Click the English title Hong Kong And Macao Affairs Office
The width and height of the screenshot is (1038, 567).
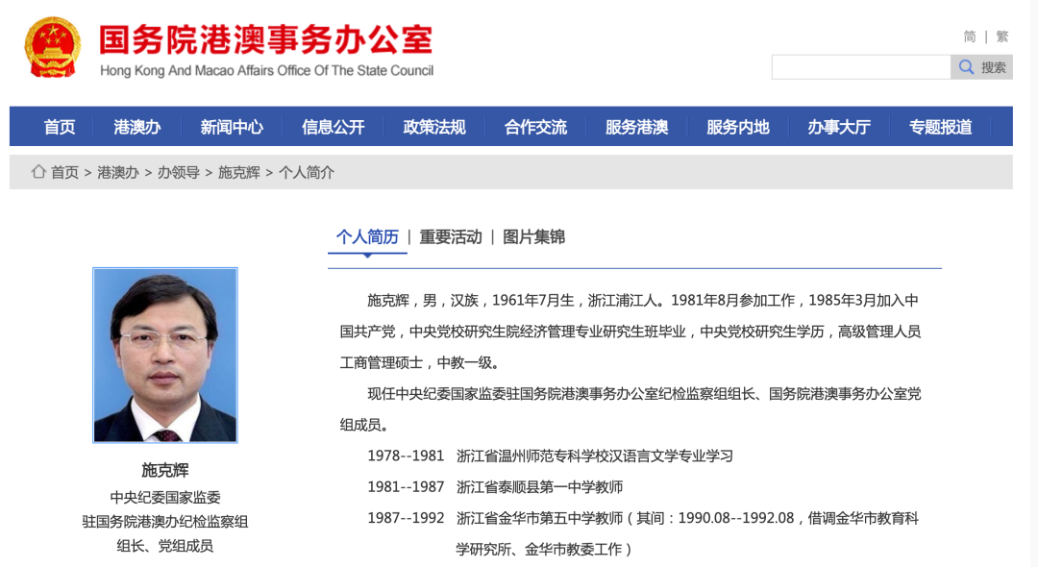[267, 71]
